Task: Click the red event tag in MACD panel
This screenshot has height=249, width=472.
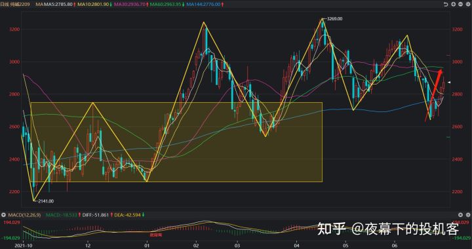Action: 156,235
